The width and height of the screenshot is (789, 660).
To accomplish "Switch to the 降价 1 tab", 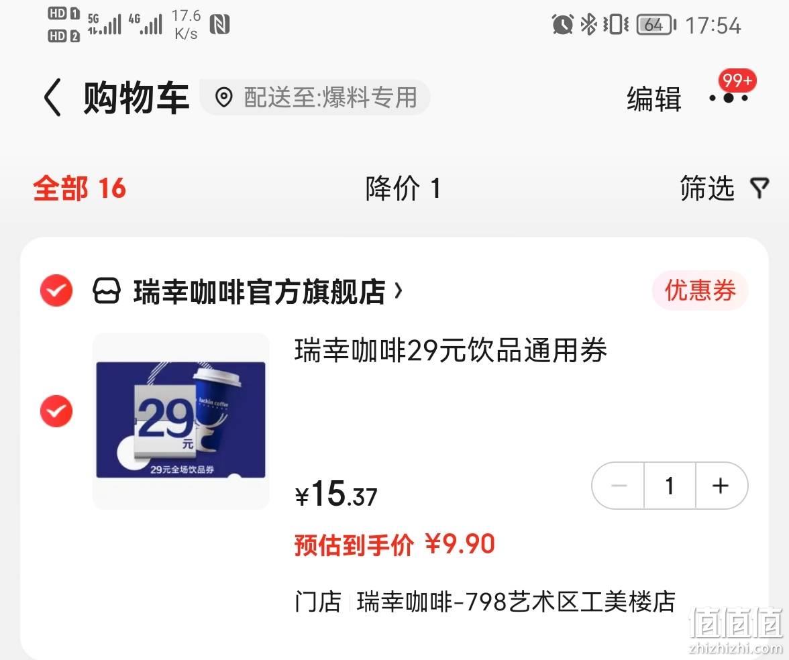I will click(403, 188).
